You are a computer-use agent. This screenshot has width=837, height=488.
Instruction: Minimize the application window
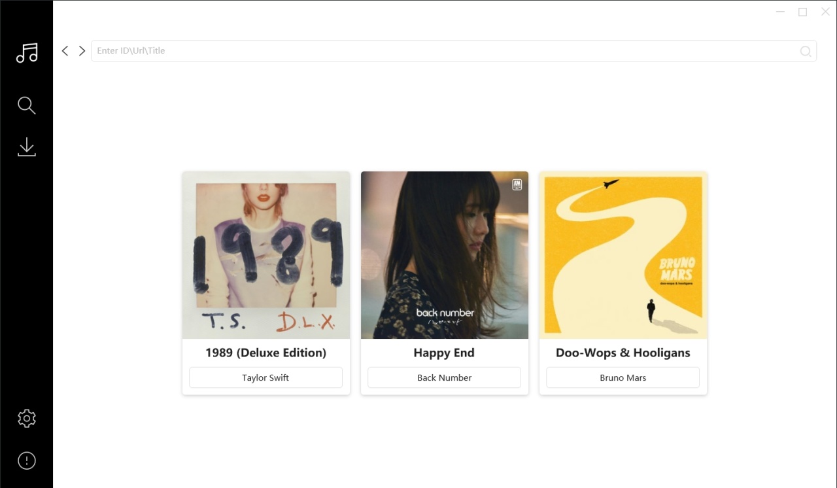780,12
